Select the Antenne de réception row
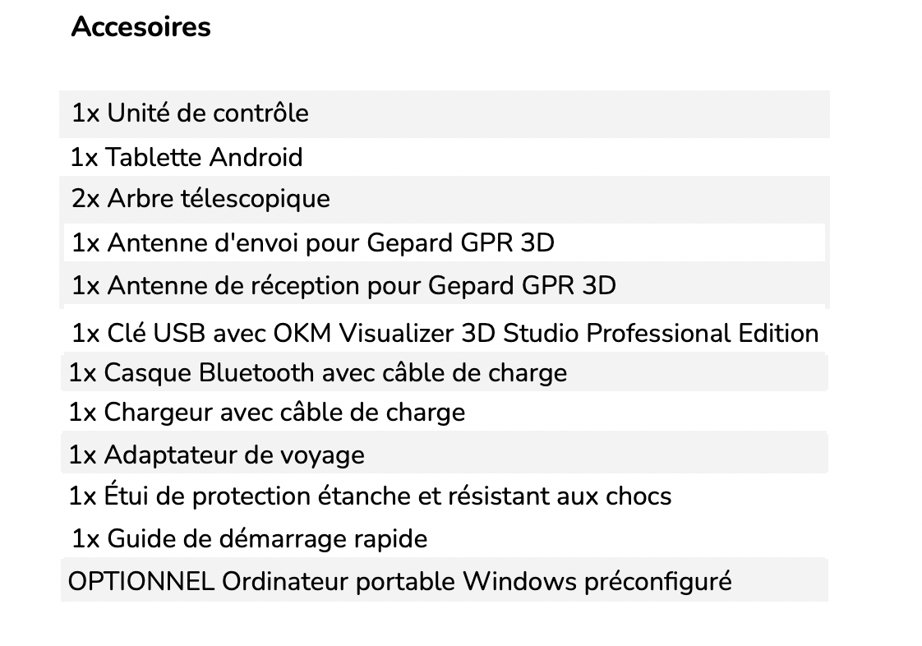922x646 pixels. [x=445, y=285]
